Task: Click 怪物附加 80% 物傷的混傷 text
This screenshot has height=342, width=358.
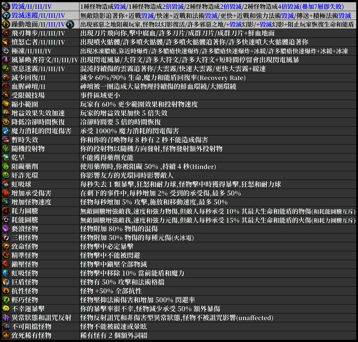Action: click(119, 229)
